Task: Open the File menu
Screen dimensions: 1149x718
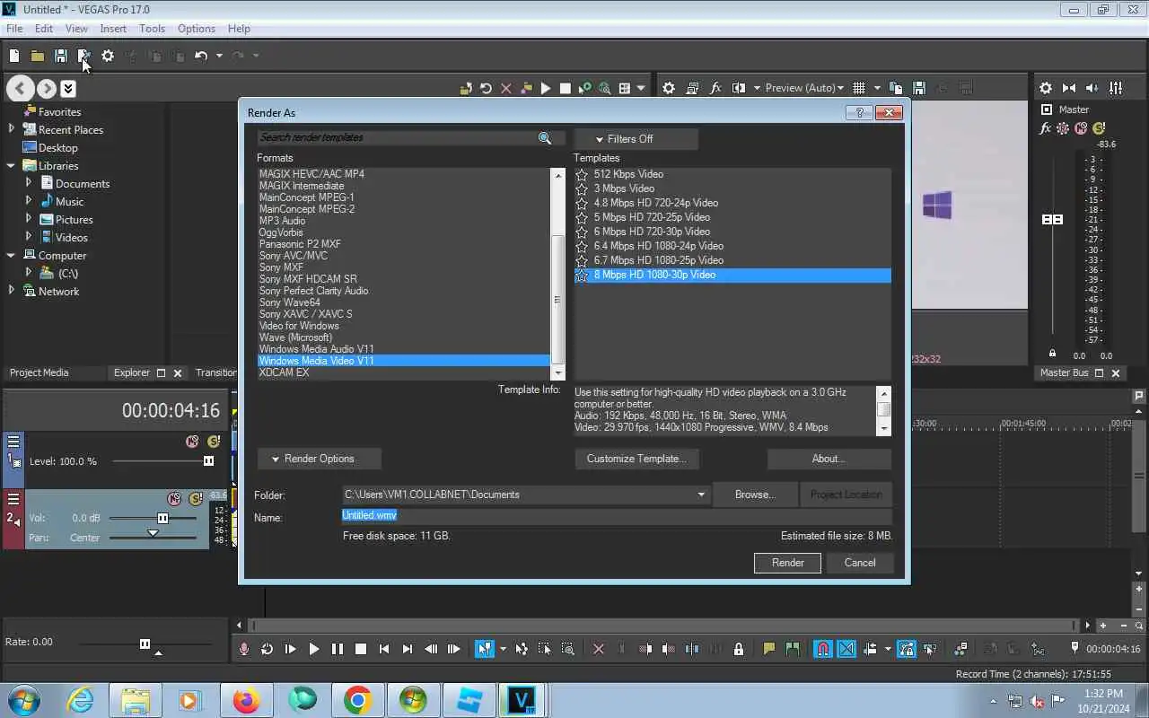Action: [14, 29]
